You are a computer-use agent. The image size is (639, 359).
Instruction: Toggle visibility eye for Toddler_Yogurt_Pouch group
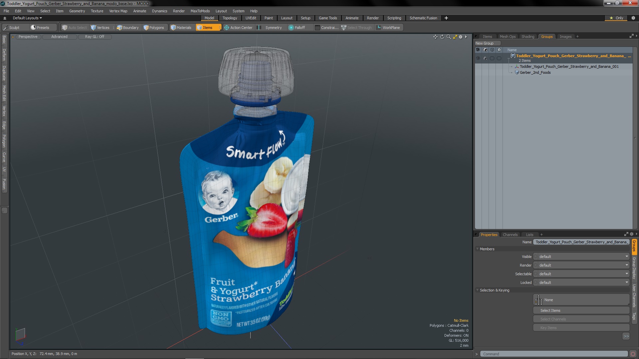point(478,58)
